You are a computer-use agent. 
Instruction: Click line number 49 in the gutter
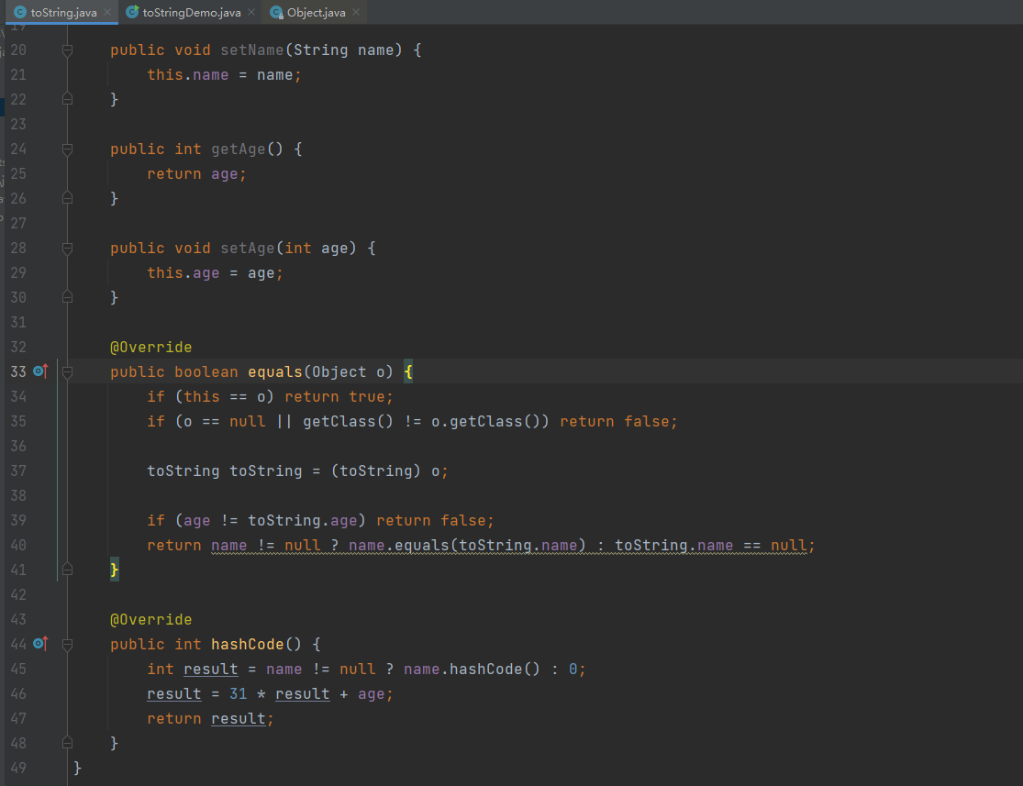coord(18,768)
